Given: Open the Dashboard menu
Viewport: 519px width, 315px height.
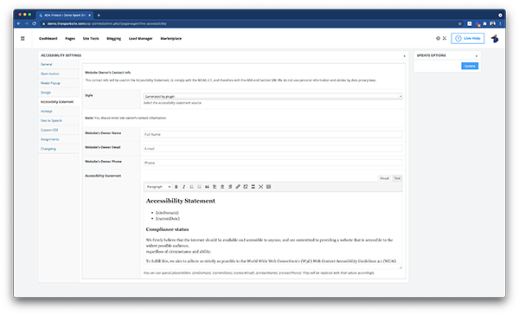Looking at the screenshot, I should tap(48, 38).
